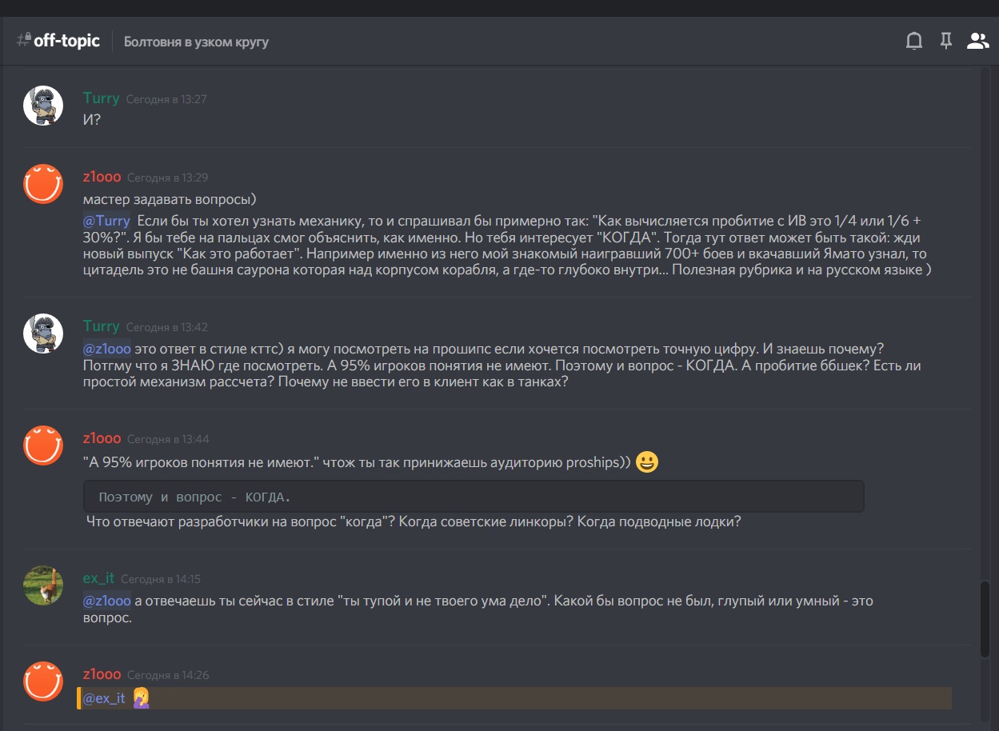Open z1ooo's avatar at the 14:26 message
The width and height of the screenshot is (999, 731).
(x=43, y=681)
